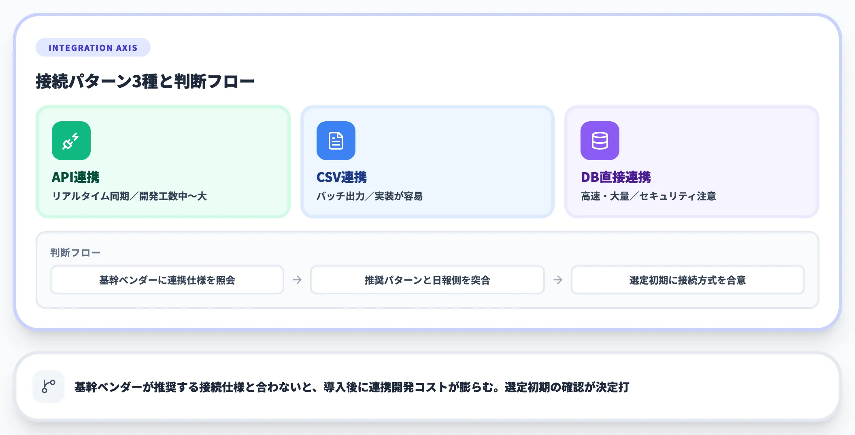The image size is (855, 435).
Task: Open the INTEGRATION AXIS badge
Action: [x=93, y=47]
